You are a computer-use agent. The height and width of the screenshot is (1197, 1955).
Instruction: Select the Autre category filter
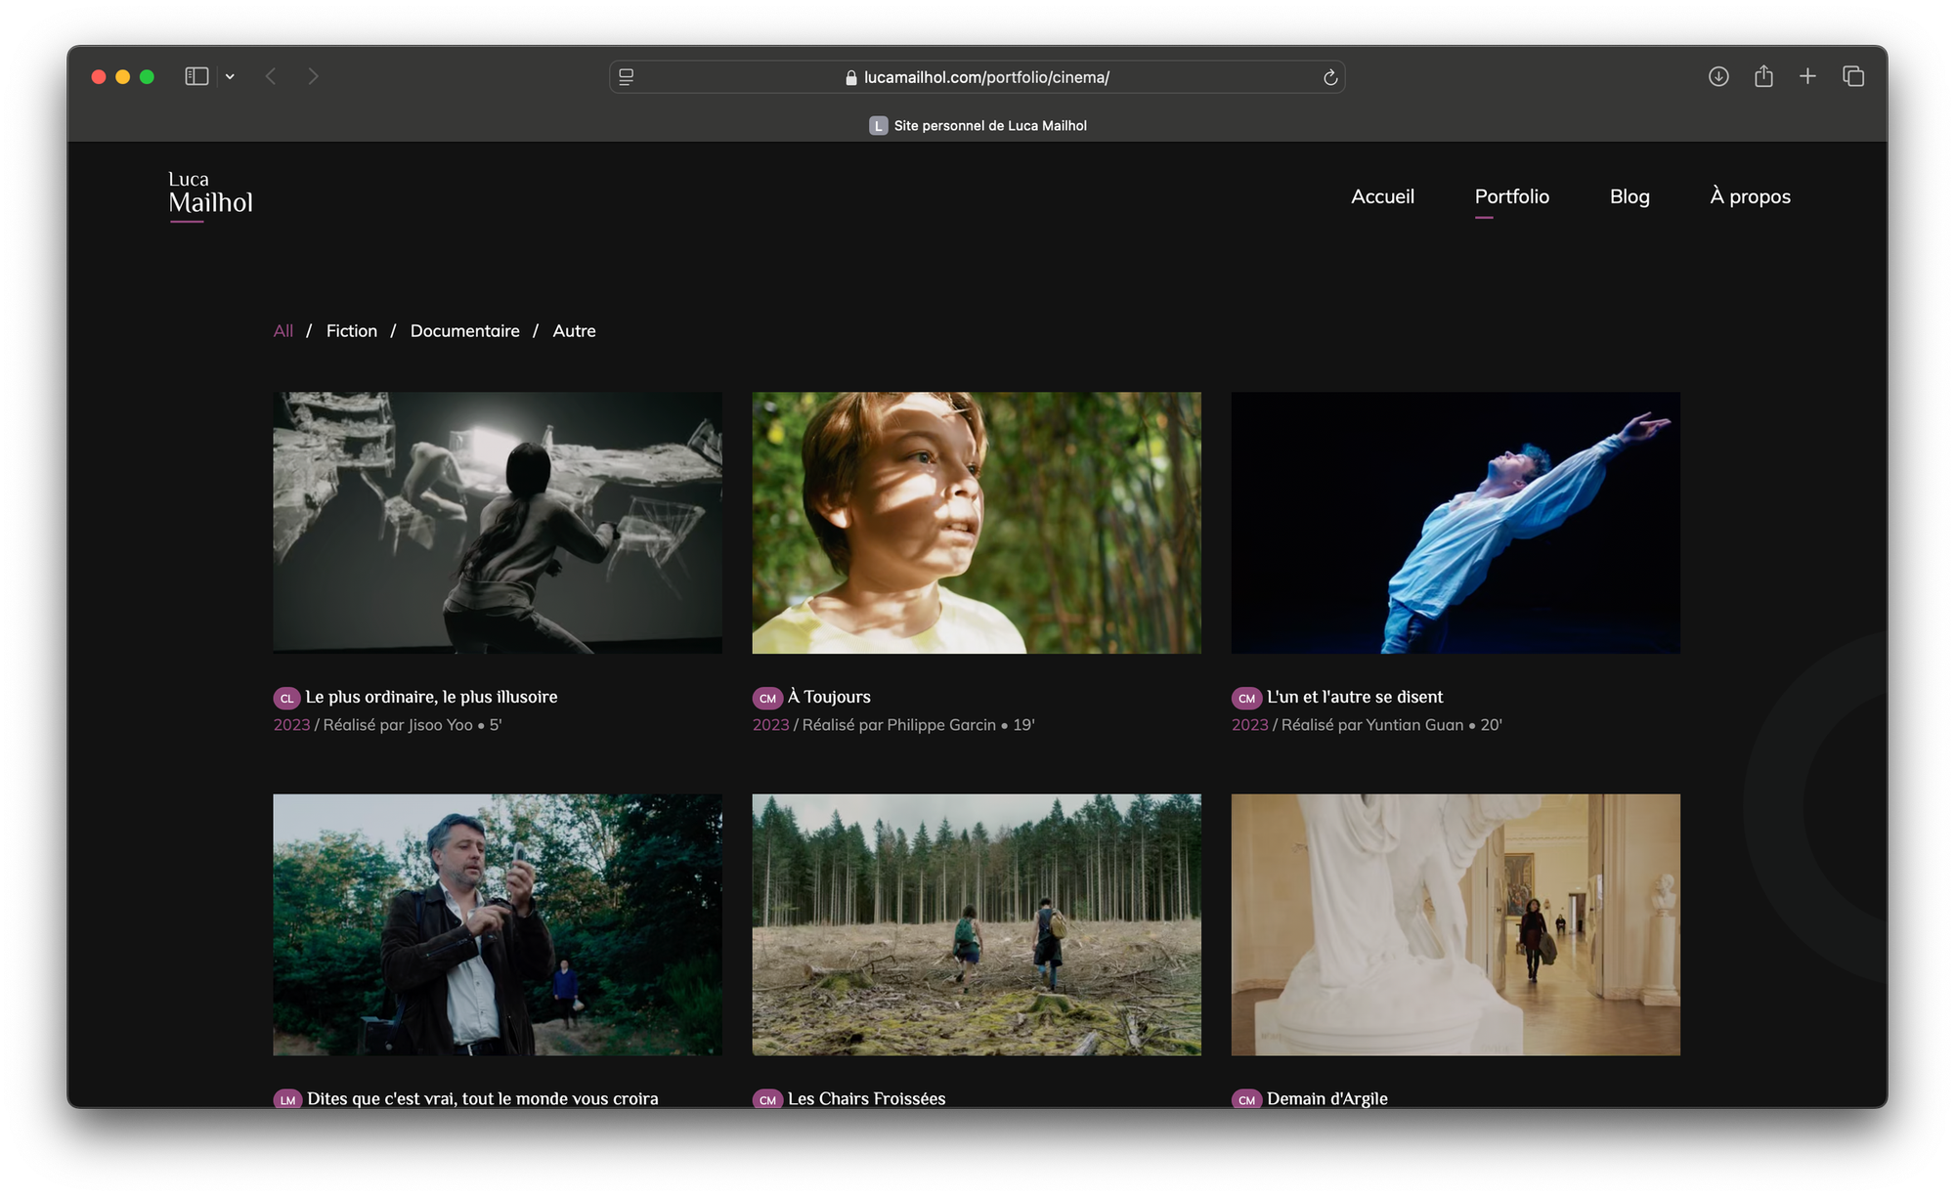[x=574, y=331]
